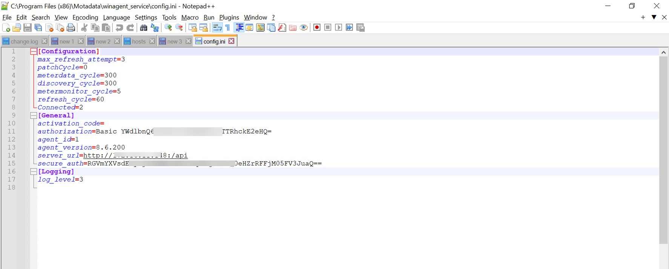Redo the edit via toolbar arrow
669x269 pixels.
[x=130, y=28]
